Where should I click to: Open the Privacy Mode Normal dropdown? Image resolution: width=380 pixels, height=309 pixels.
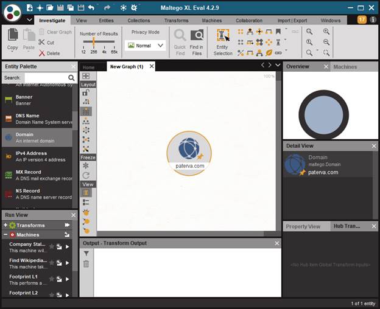point(145,46)
